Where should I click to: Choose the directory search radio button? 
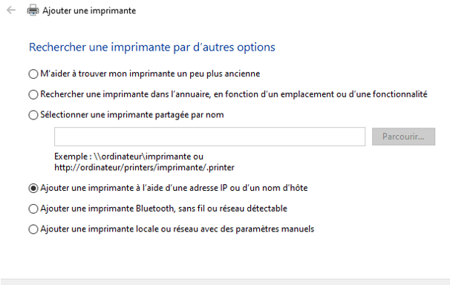pos(33,94)
